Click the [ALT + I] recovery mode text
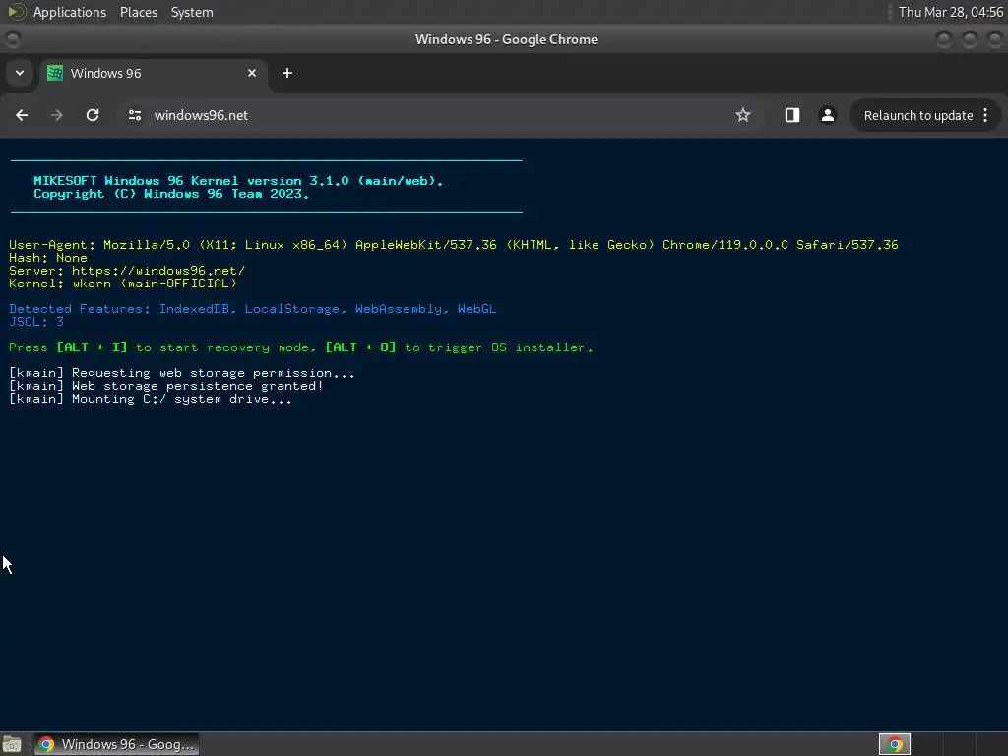 click(x=92, y=347)
